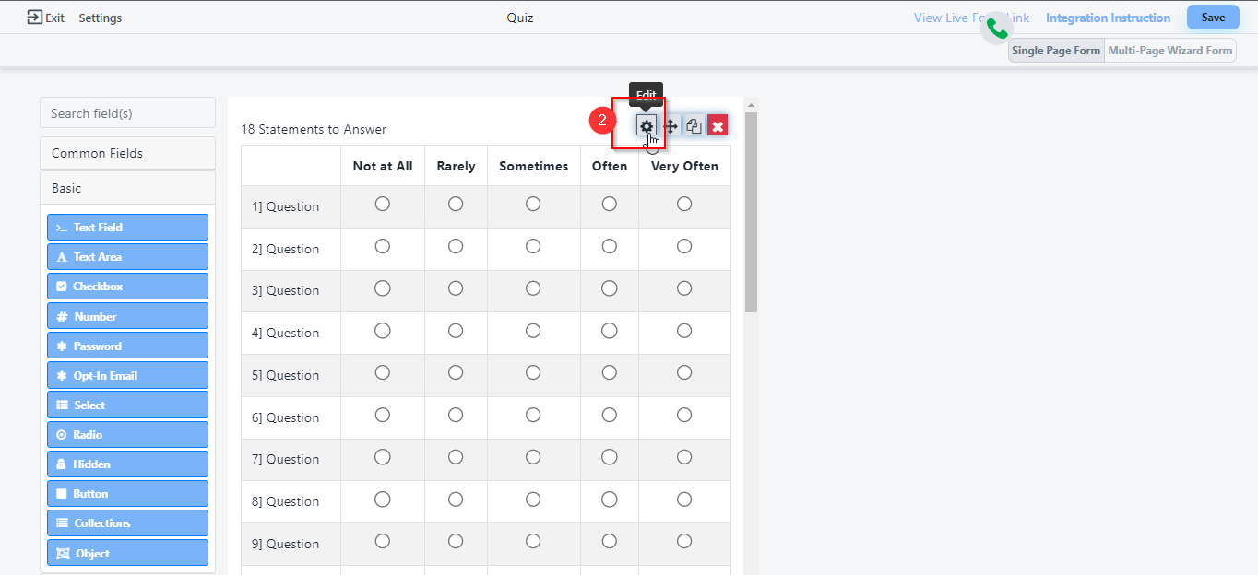1258x575 pixels.
Task: Select the Checkbox field component
Action: pos(127,287)
